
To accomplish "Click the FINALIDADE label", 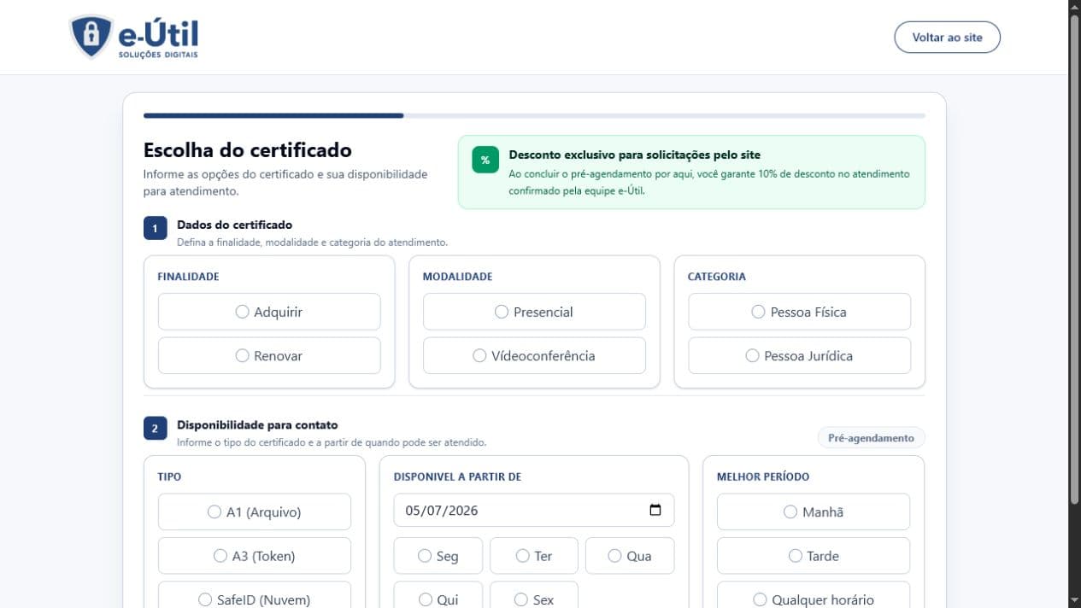I will 188,277.
